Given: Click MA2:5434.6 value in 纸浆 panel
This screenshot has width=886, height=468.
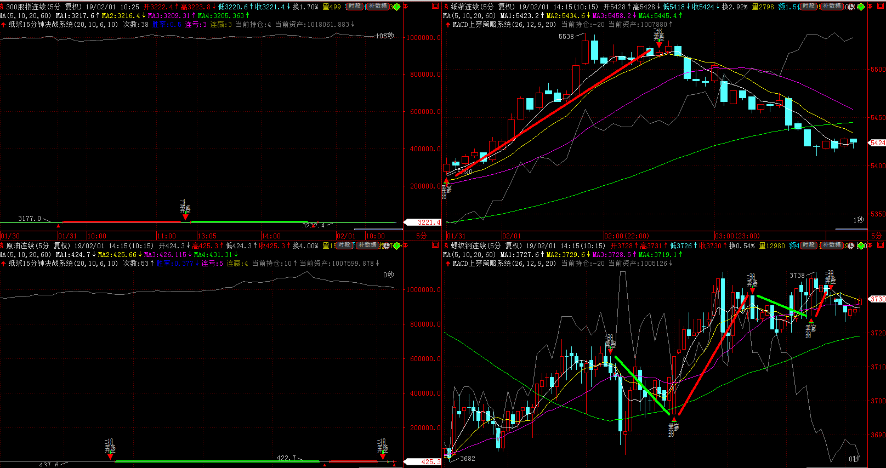Looking at the screenshot, I should pos(565,15).
